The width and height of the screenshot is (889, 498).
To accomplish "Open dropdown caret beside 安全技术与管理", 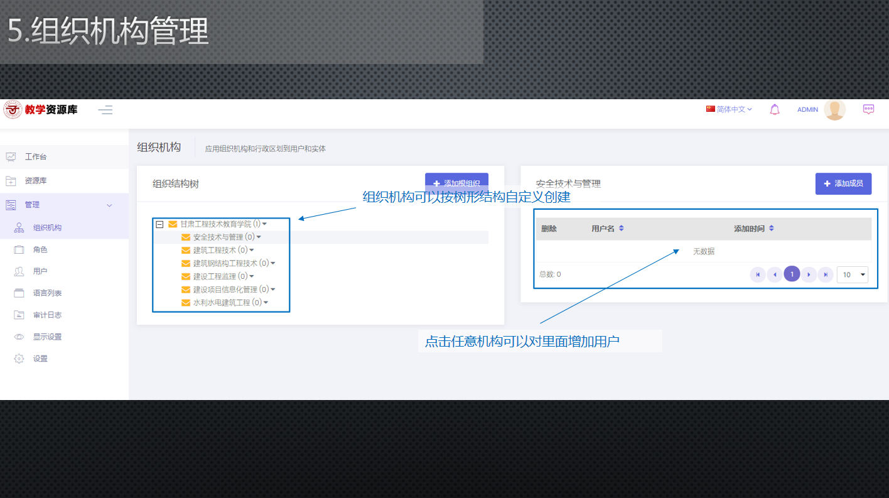I will (259, 237).
